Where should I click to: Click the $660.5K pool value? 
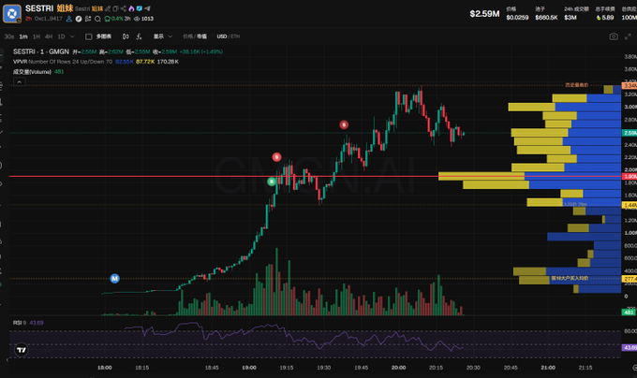pyautogui.click(x=546, y=18)
